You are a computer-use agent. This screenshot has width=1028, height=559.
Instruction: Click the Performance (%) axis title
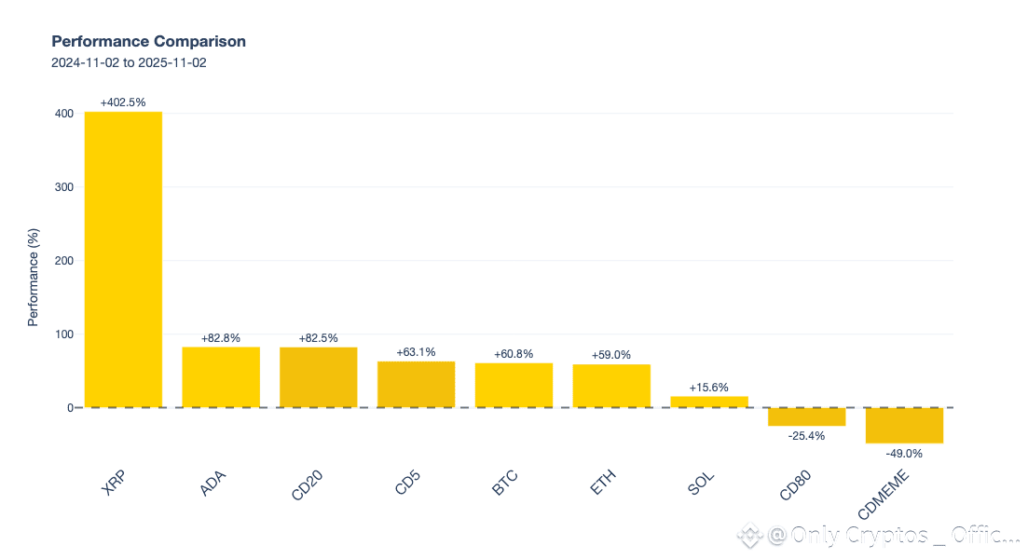tap(34, 276)
